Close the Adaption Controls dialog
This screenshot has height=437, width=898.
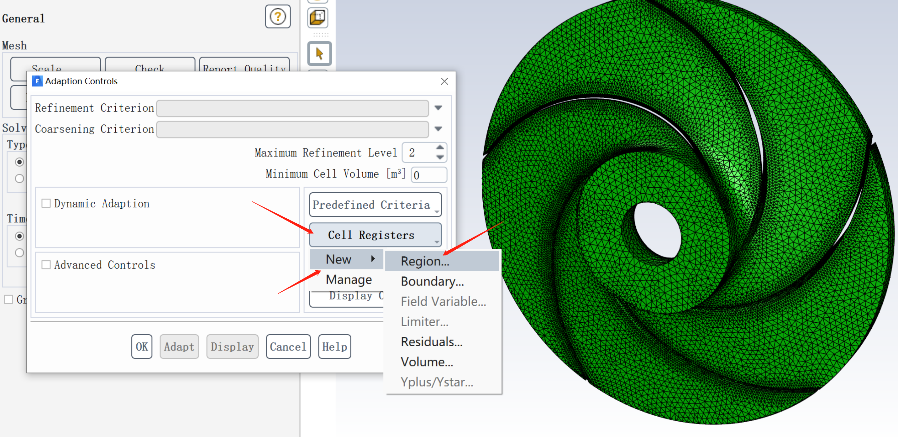pos(444,81)
